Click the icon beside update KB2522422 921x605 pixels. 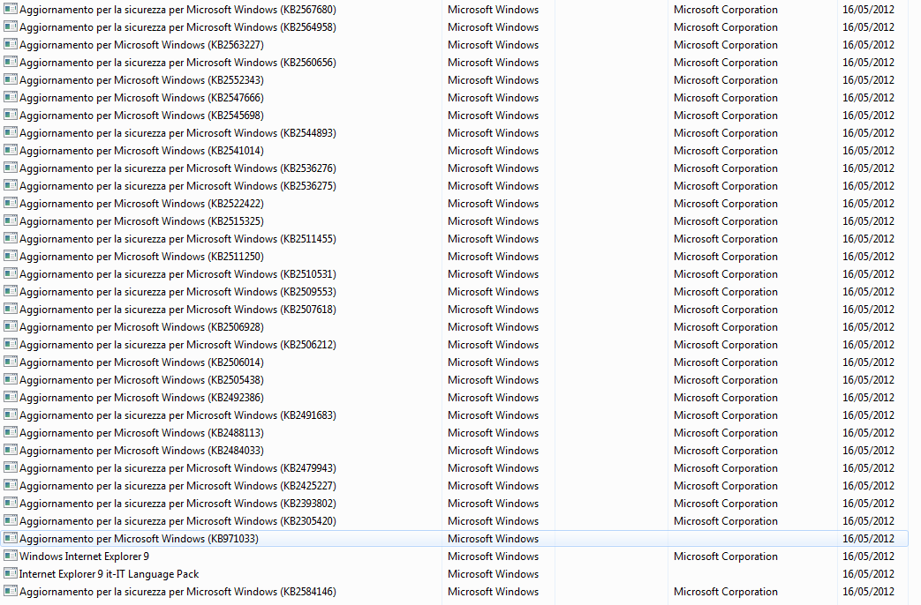click(x=11, y=203)
